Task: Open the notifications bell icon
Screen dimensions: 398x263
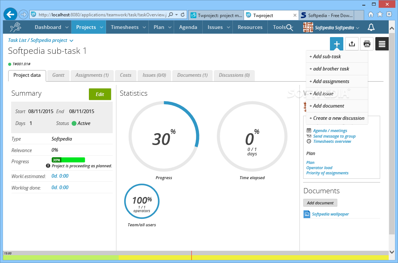Action: pos(371,27)
